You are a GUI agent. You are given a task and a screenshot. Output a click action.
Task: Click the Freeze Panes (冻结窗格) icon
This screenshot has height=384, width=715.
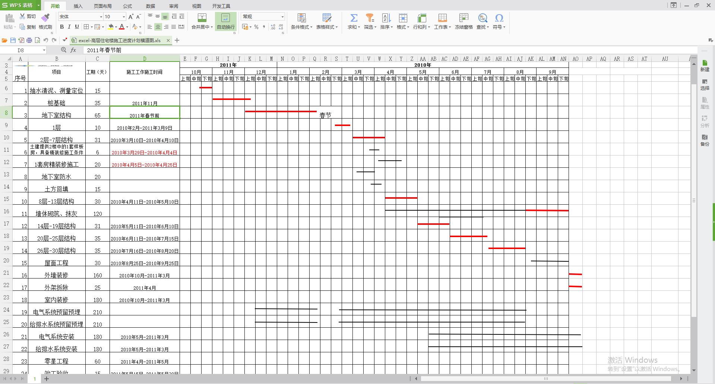point(464,18)
